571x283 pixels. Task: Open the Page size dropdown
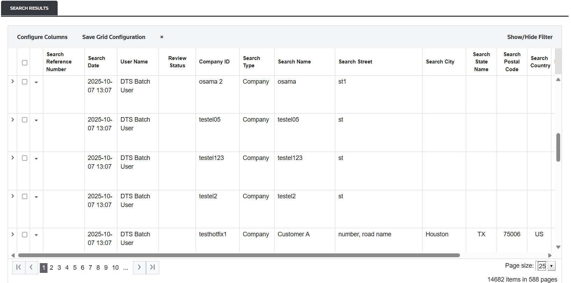pos(551,266)
